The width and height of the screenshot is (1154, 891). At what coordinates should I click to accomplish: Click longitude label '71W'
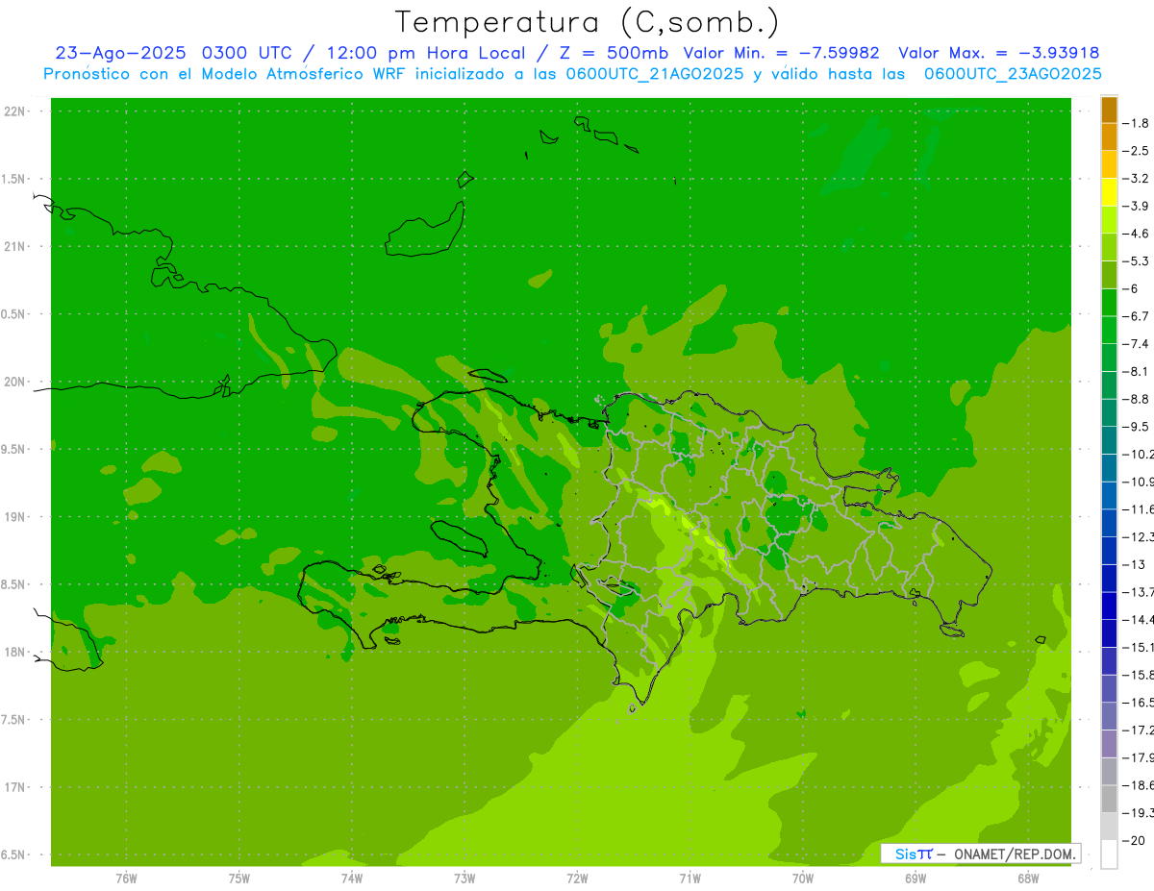click(x=690, y=879)
